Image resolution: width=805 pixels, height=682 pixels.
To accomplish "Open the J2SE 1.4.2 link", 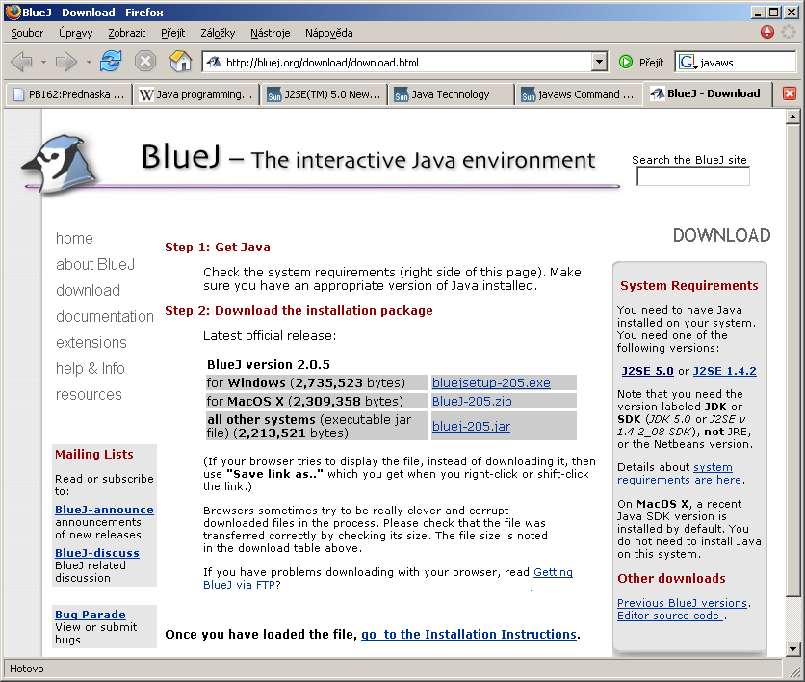I will (x=725, y=371).
